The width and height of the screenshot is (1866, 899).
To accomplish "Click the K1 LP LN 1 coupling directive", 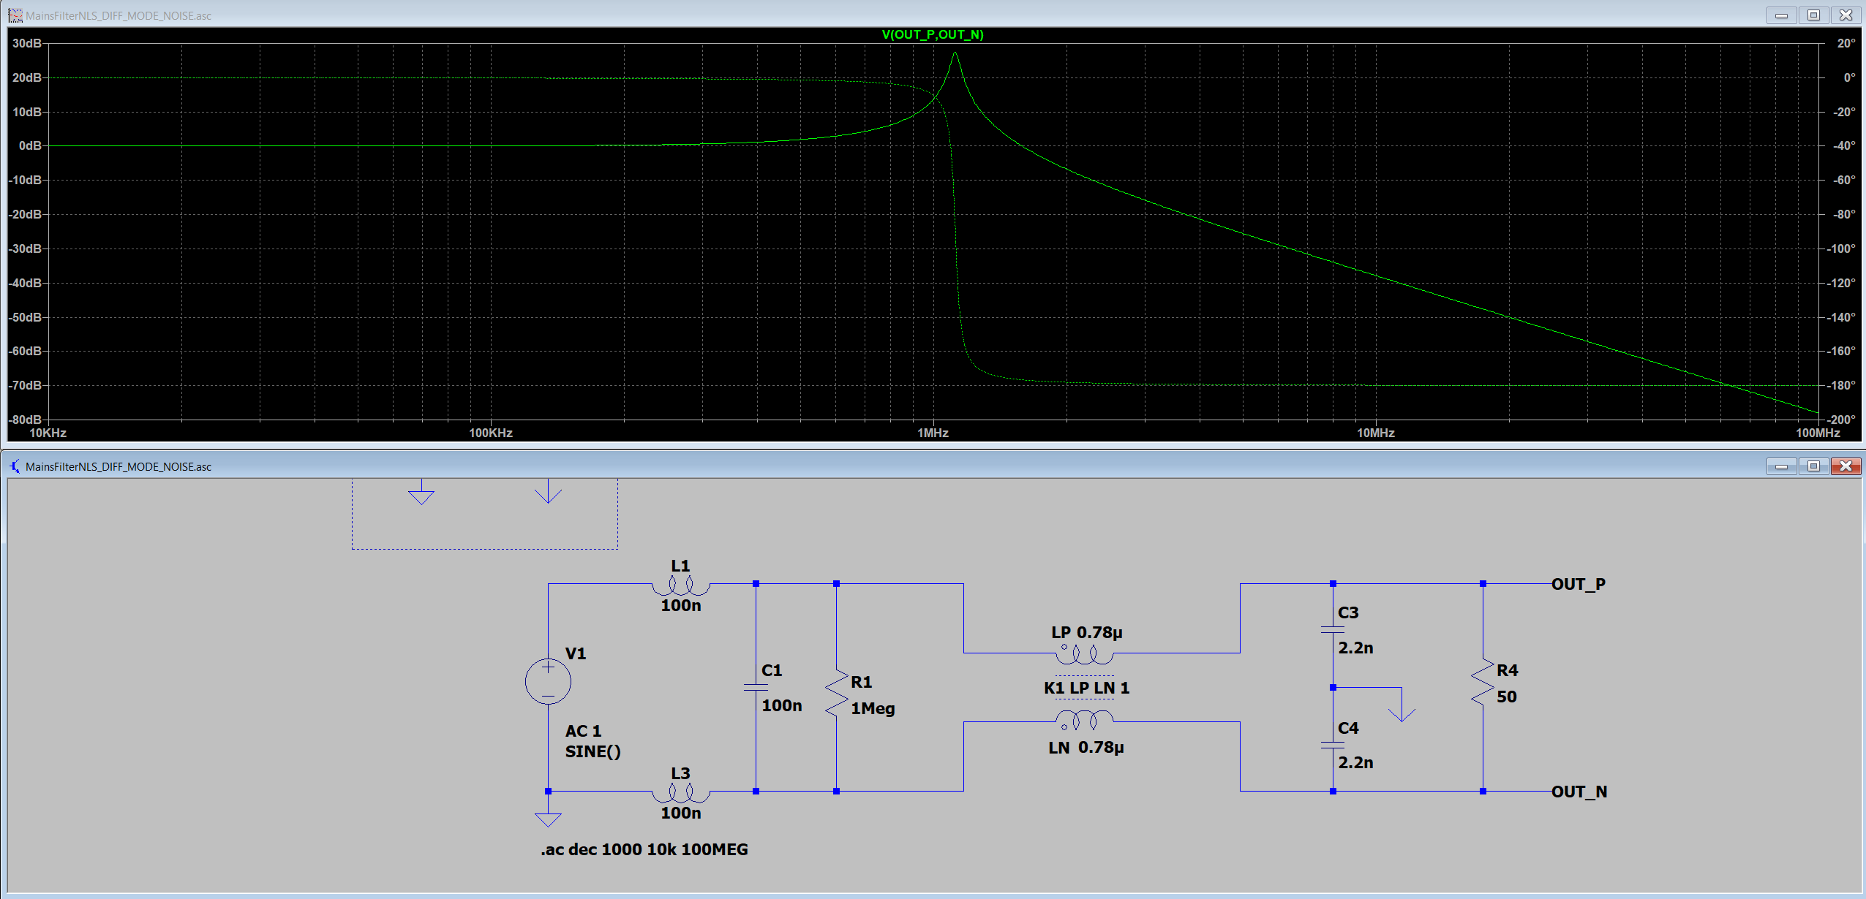I will [1086, 688].
